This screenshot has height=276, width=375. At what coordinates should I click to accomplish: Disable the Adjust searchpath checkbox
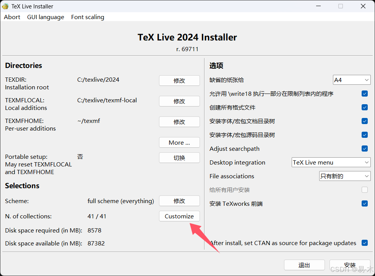[364, 148]
